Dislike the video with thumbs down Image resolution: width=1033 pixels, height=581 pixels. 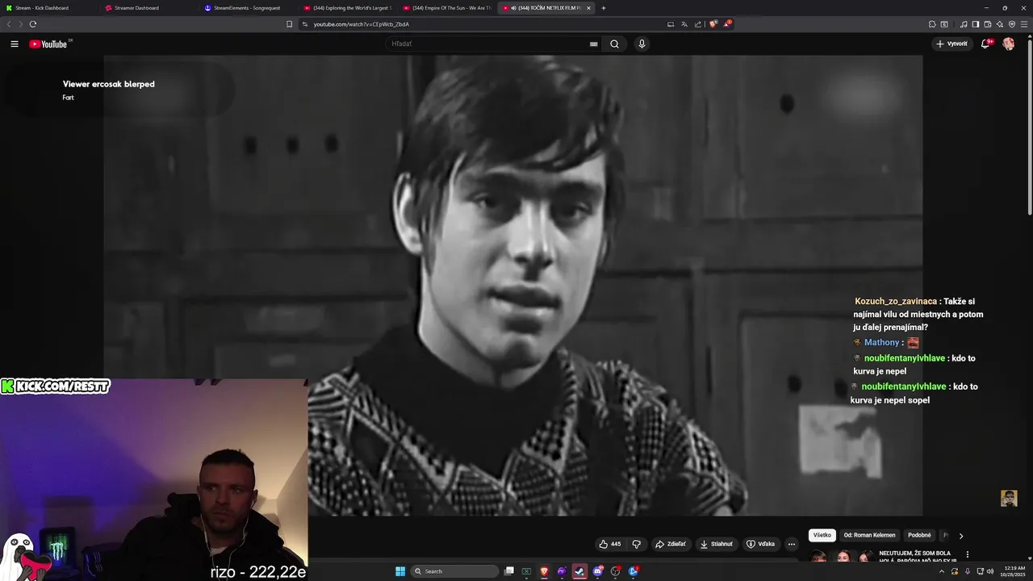pos(636,544)
